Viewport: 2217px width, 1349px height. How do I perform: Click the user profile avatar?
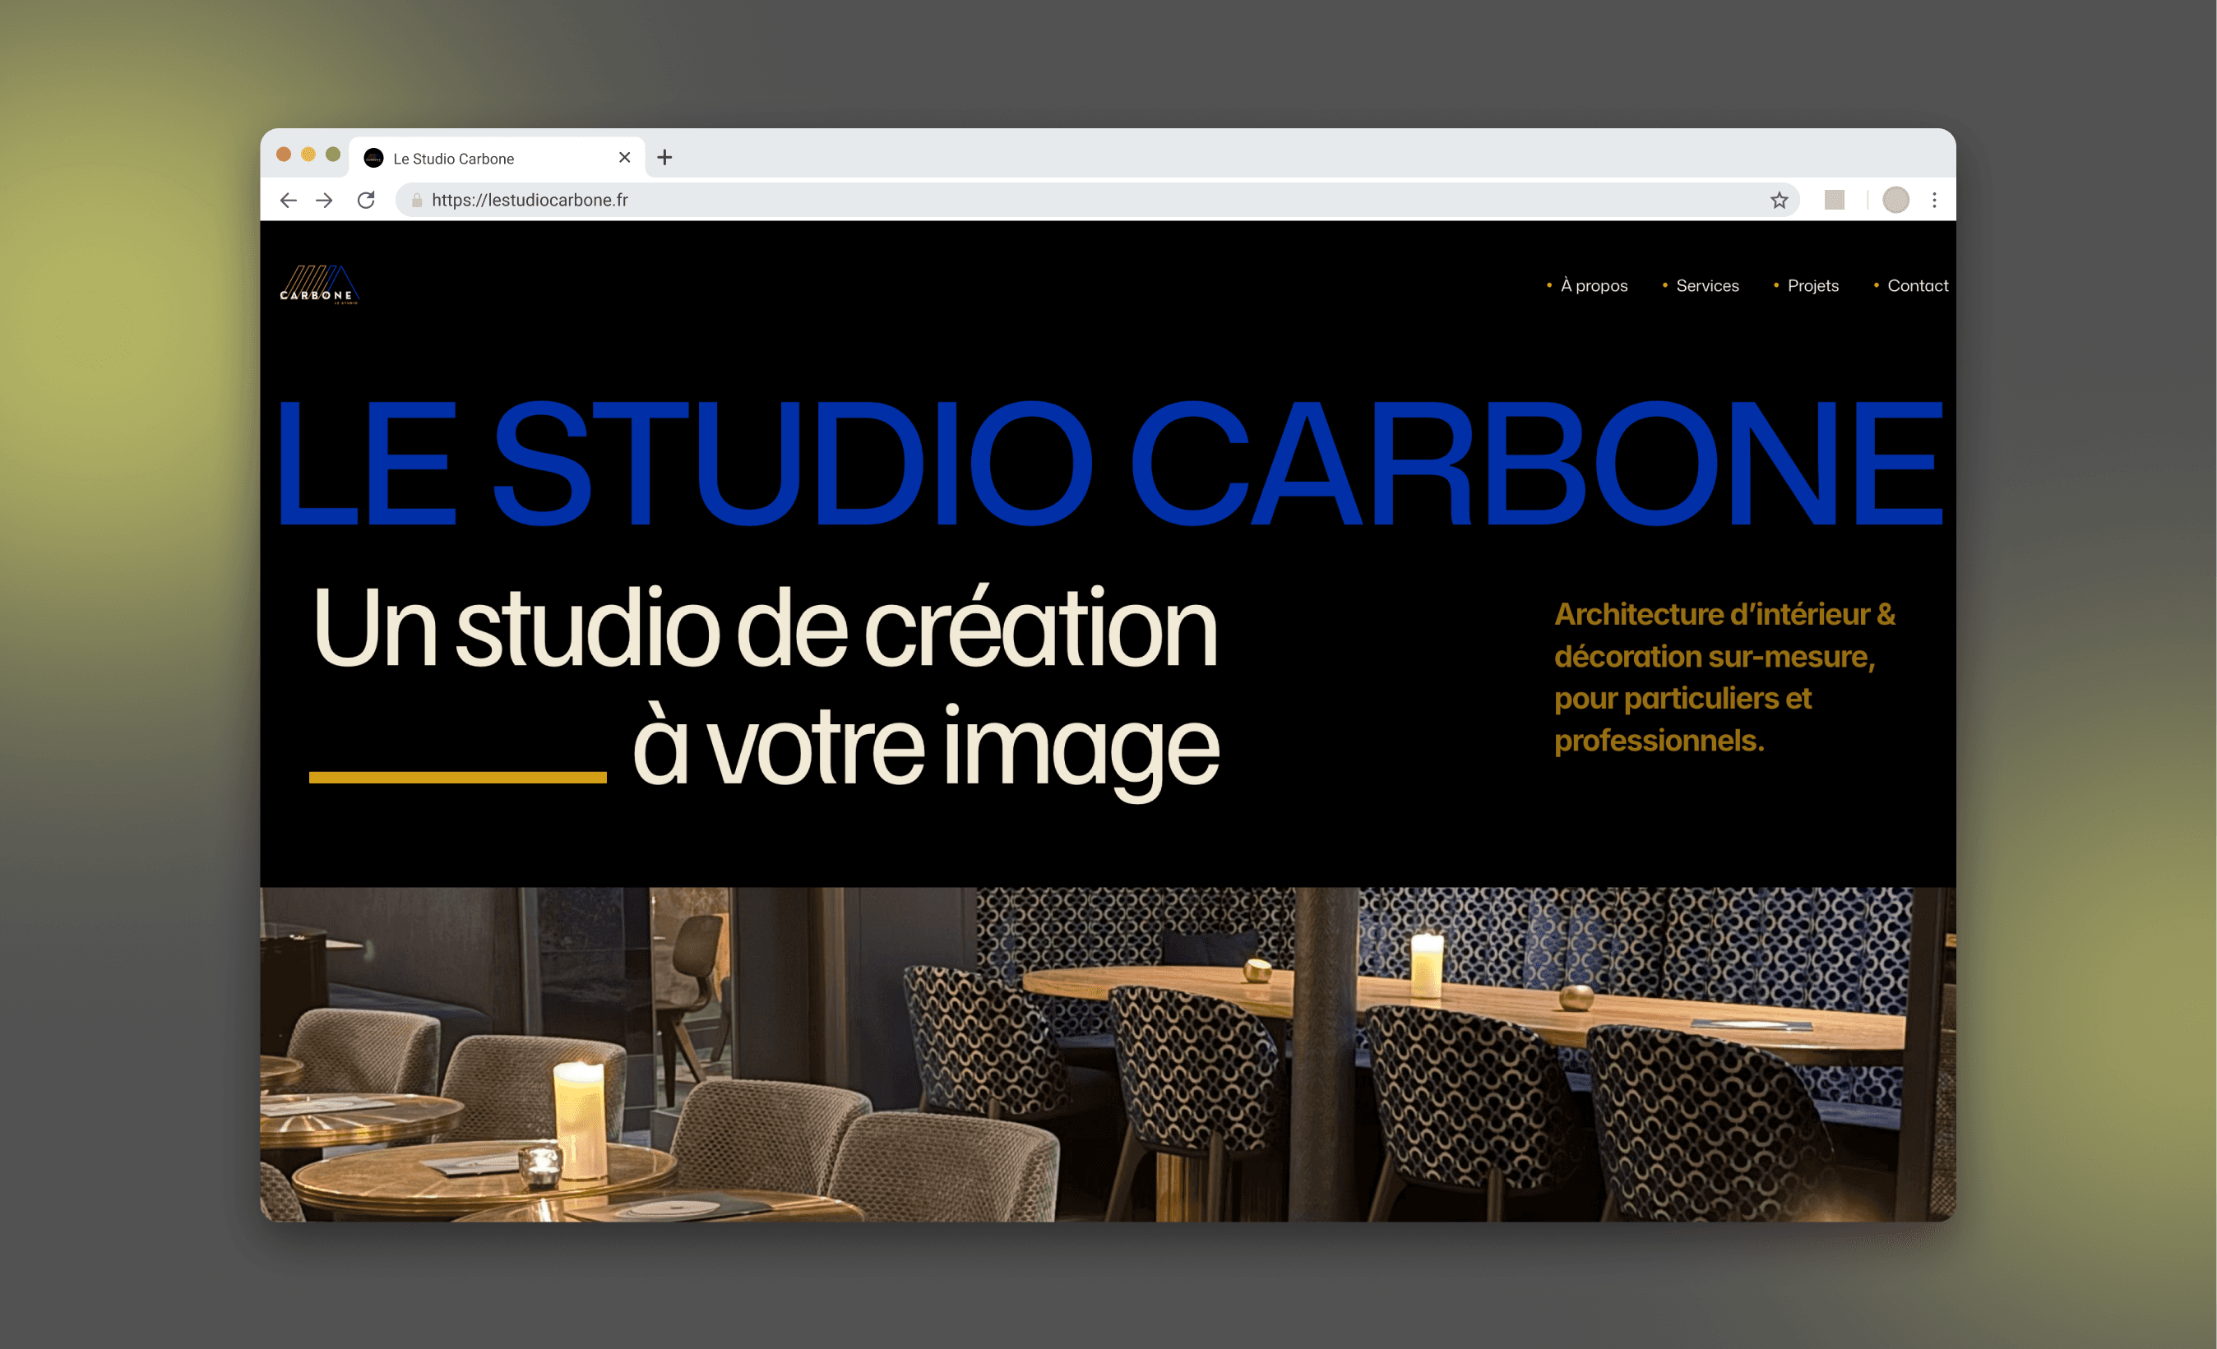point(1895,200)
